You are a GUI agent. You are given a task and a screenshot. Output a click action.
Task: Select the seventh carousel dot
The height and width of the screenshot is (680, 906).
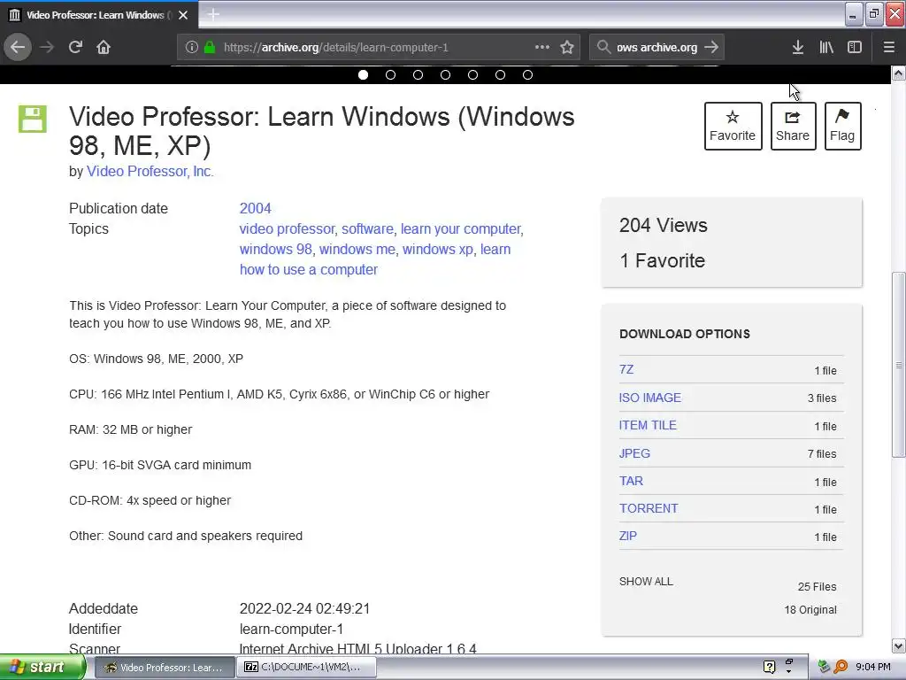pyautogui.click(x=527, y=74)
